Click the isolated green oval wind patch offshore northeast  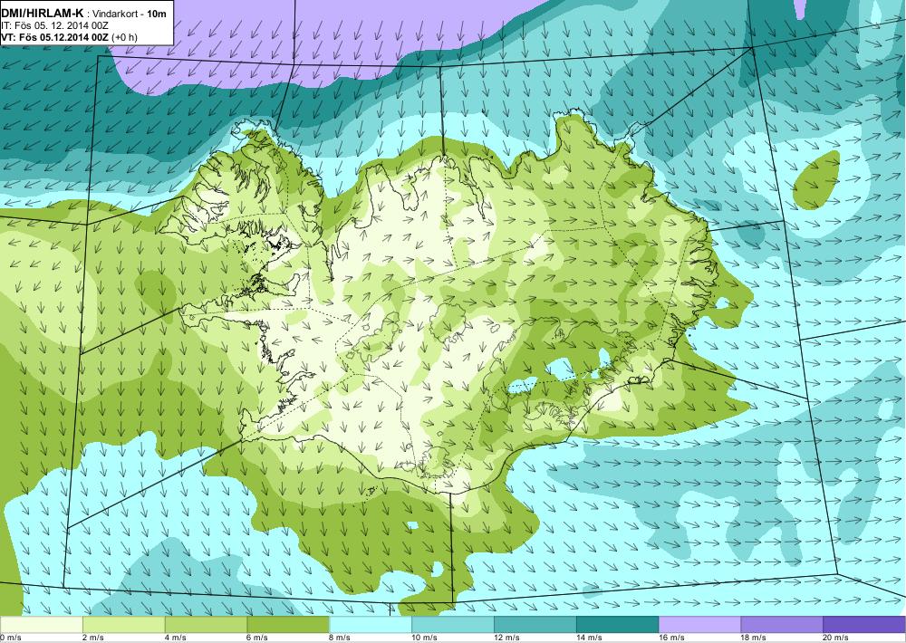(x=816, y=179)
